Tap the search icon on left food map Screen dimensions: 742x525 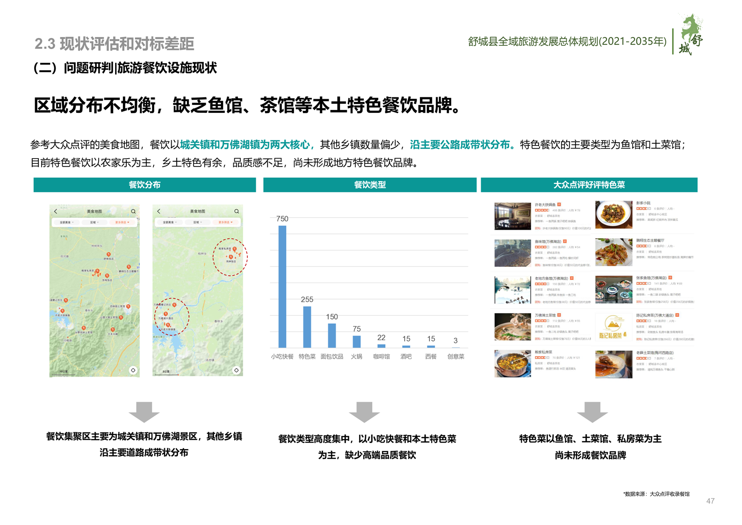(x=133, y=211)
